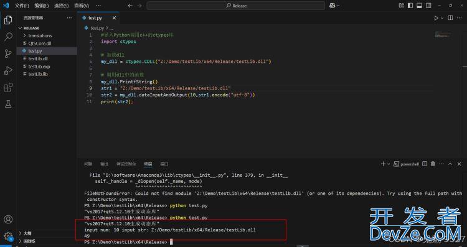Open Qt5Core.dll in file explorer
Screen dimensions: 467x247
[x=47, y=44]
